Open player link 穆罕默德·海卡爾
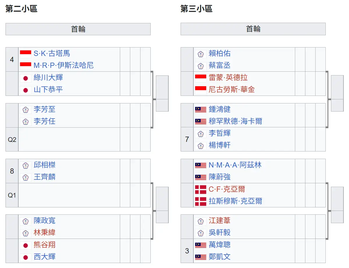The height and width of the screenshot is (268, 349). pyautogui.click(x=236, y=121)
